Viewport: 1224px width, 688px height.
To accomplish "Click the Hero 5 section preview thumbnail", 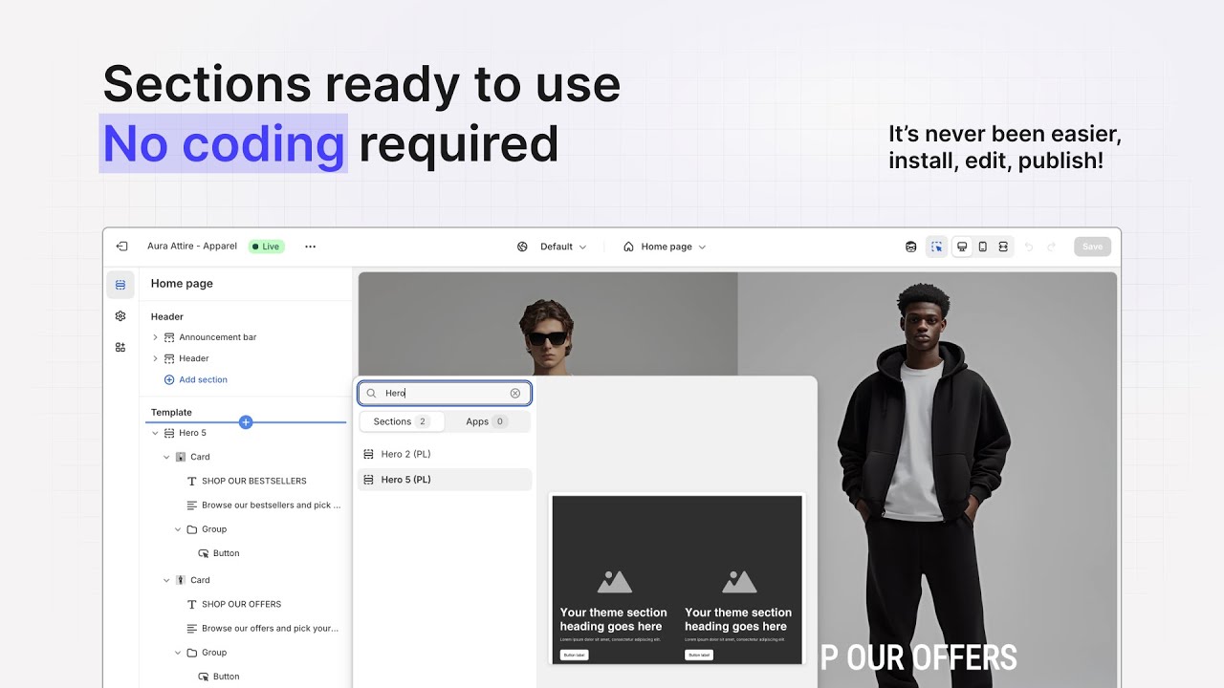I will 677,580.
